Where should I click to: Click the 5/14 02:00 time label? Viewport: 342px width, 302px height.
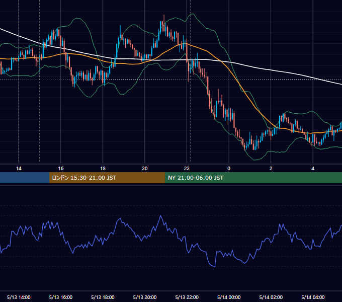pyautogui.click(x=271, y=297)
